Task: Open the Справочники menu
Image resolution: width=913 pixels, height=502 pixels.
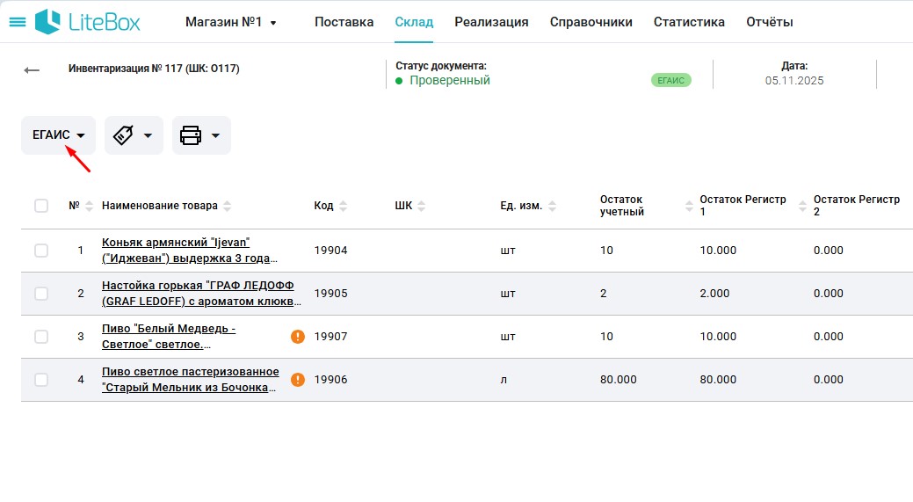Action: point(591,22)
